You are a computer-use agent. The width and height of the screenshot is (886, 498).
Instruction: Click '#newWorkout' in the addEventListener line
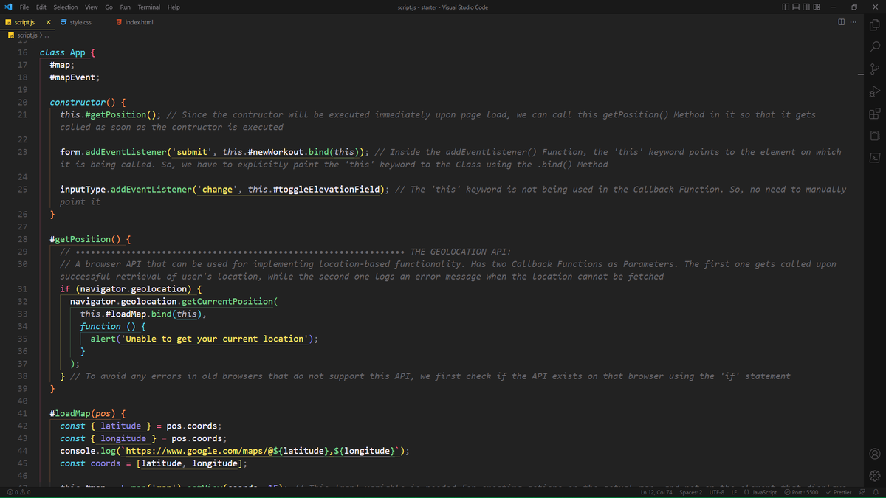(x=275, y=152)
